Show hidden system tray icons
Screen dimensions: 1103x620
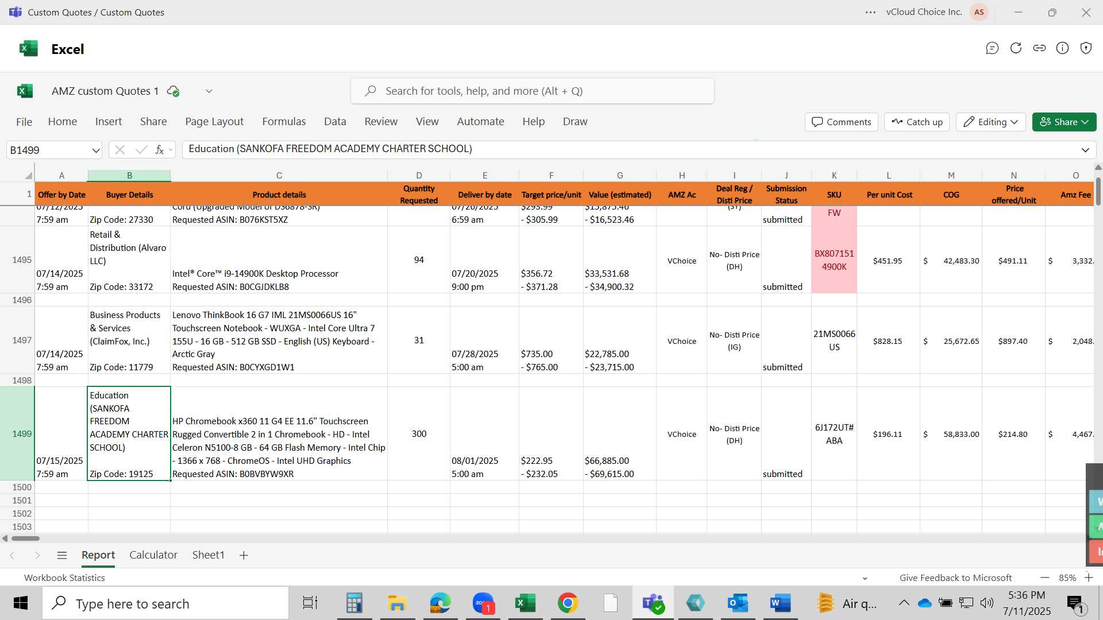(904, 603)
